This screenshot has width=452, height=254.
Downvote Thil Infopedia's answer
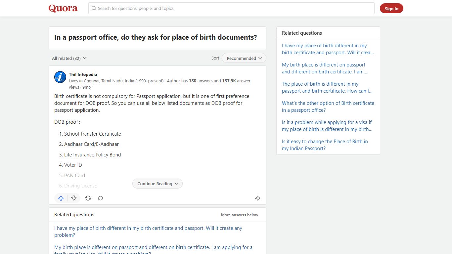pos(74,198)
